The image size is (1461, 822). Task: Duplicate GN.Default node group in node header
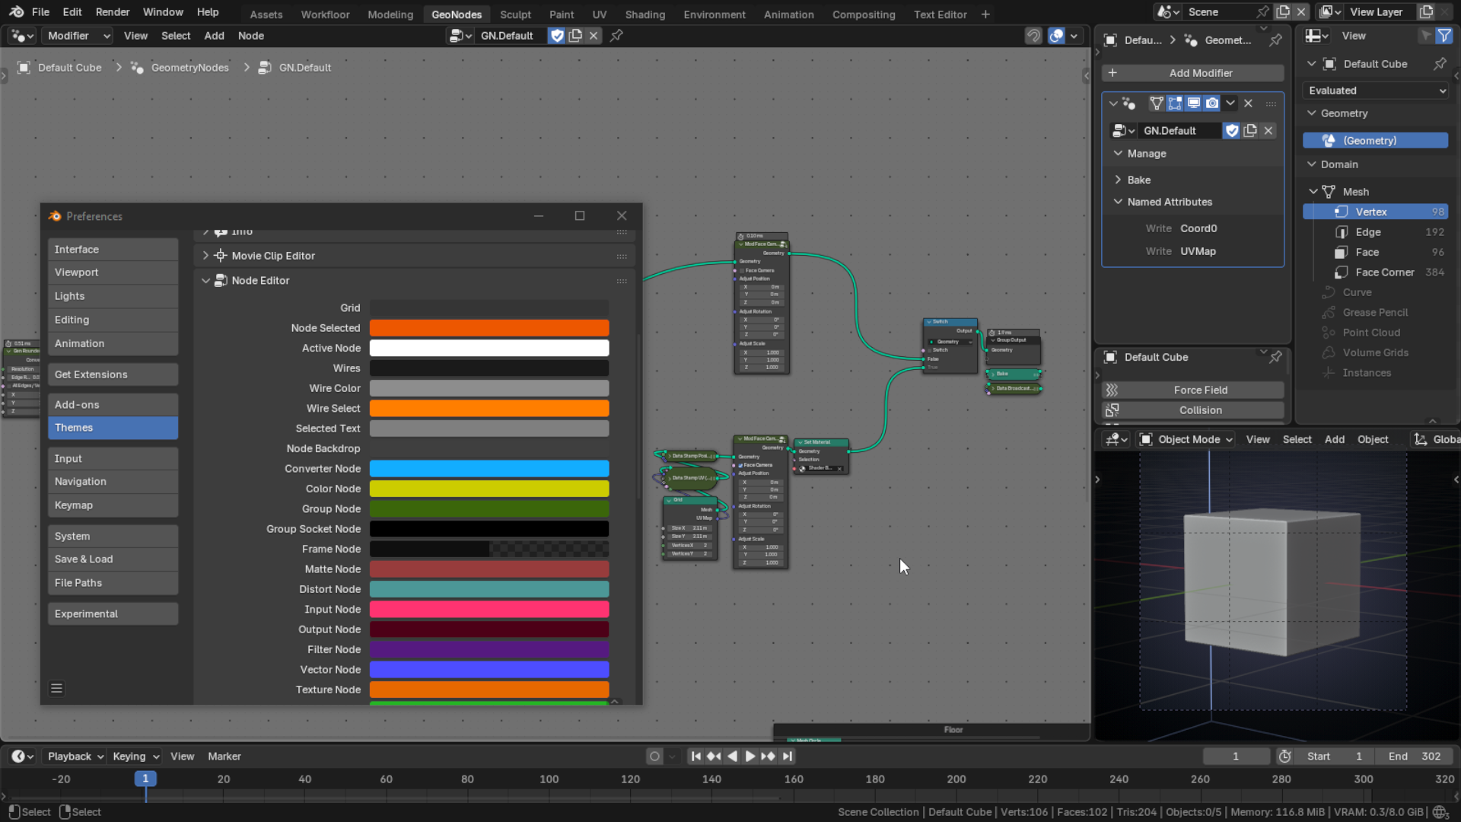(575, 36)
